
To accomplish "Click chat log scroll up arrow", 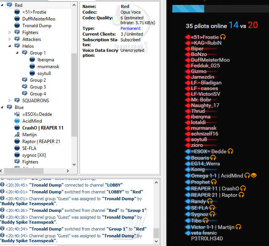I will 156,182.
